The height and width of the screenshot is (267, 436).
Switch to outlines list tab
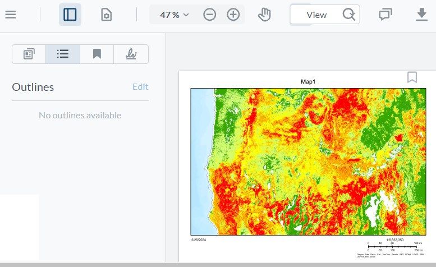[63, 54]
